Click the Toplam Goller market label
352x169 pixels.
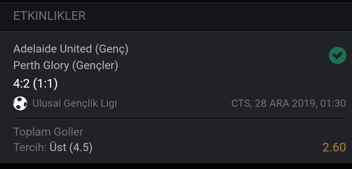[48, 132]
